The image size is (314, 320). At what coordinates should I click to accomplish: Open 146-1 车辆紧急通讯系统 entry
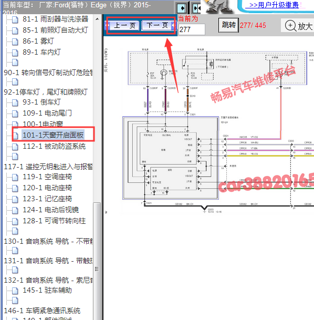[42, 311]
